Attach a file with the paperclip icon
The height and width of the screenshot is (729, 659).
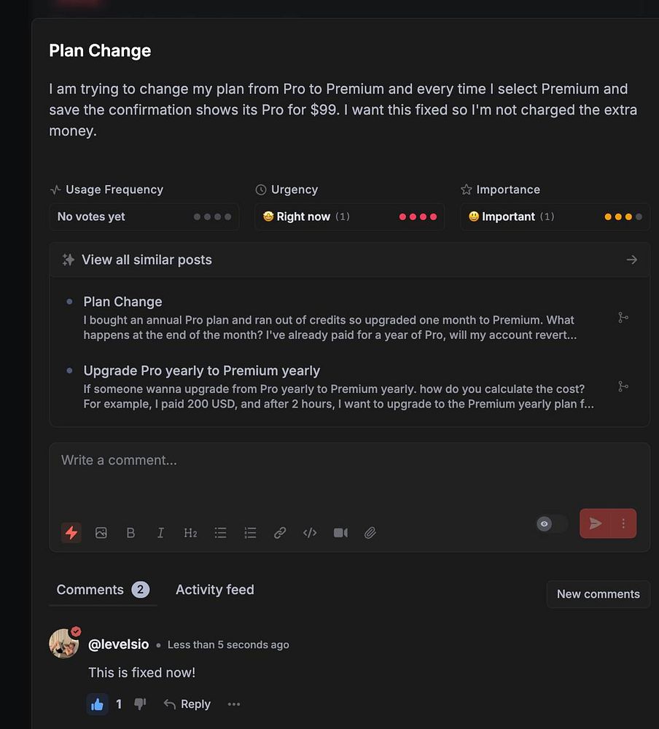[x=370, y=533]
